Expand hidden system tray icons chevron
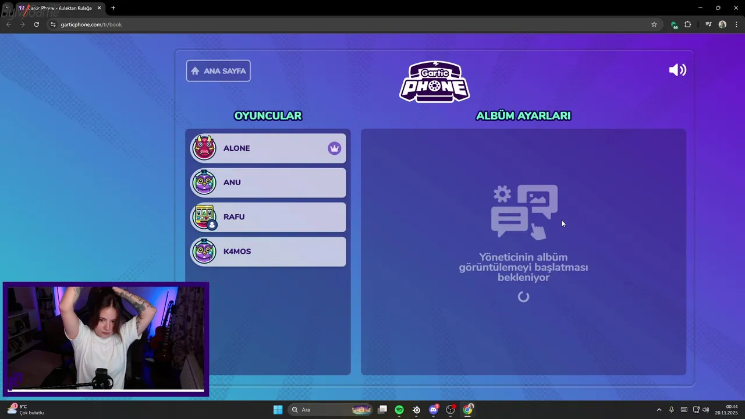The height and width of the screenshot is (419, 745). coord(659,410)
